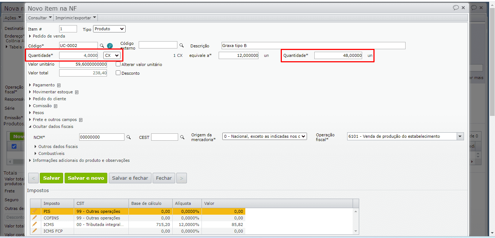Expand the Movimentar estoque section
495x238 pixels.
53,92
